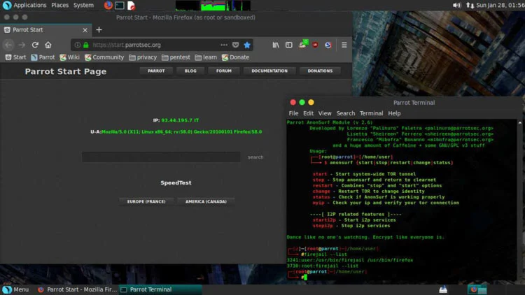Adjust the volume speaker icon in tray

(x=456, y=5)
